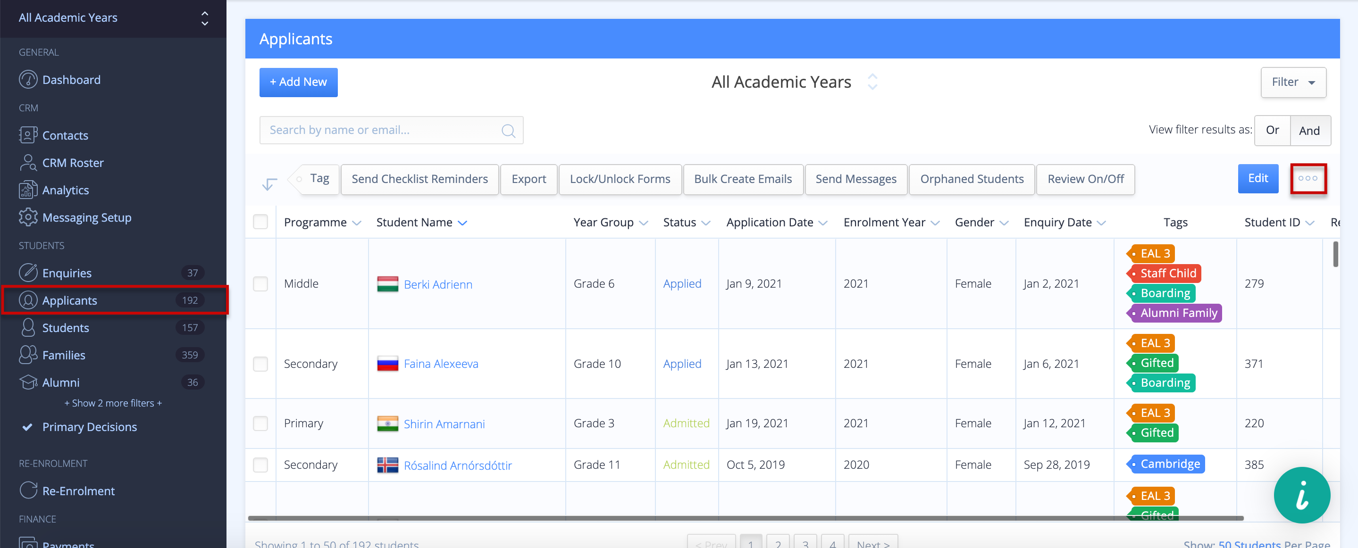1358x548 pixels.
Task: Click the Tag action button
Action: [x=315, y=179]
